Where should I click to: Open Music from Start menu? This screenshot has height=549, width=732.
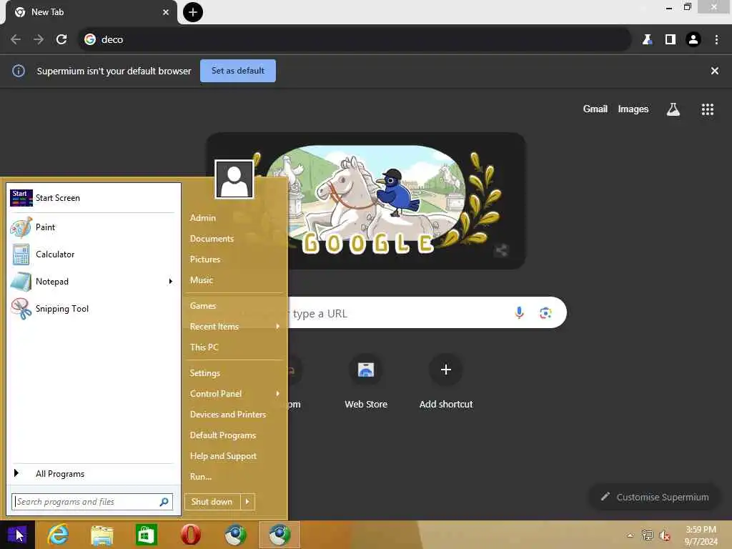pyautogui.click(x=201, y=280)
